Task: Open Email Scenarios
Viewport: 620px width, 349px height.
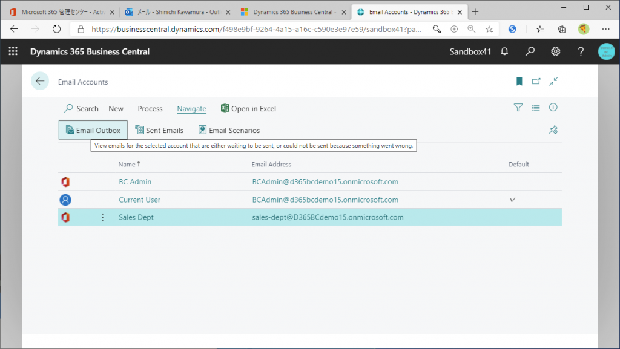Action: [x=229, y=130]
